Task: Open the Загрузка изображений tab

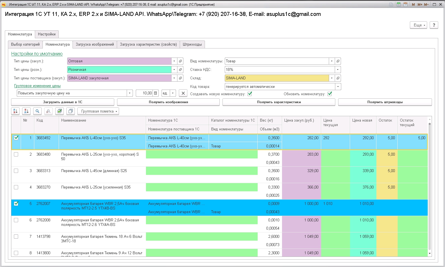Action: click(x=95, y=44)
